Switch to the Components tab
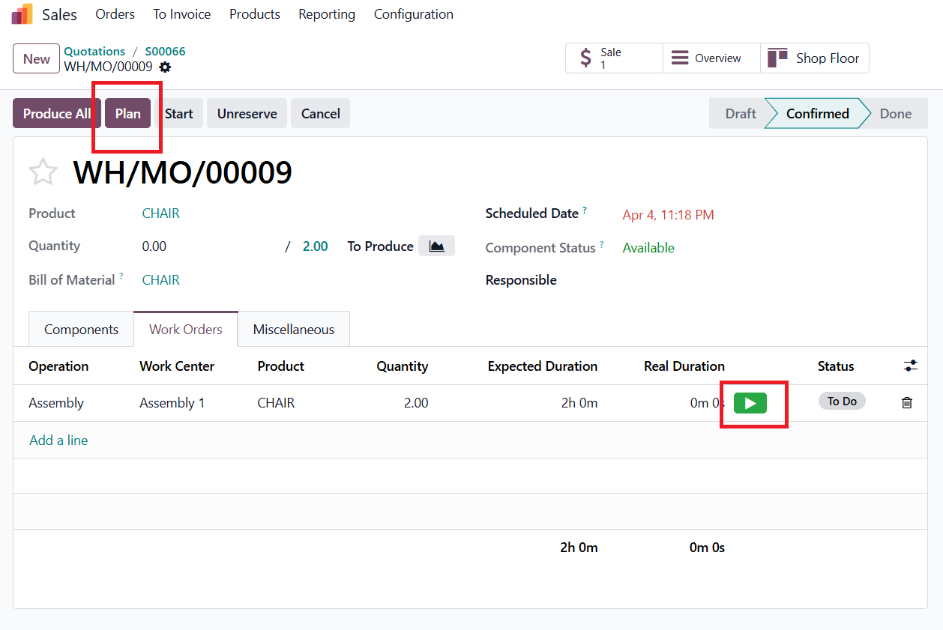Viewport: 943px width, 630px height. (x=81, y=330)
